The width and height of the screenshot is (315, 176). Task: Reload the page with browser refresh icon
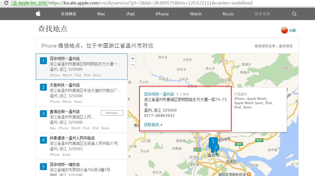tap(6, 3)
